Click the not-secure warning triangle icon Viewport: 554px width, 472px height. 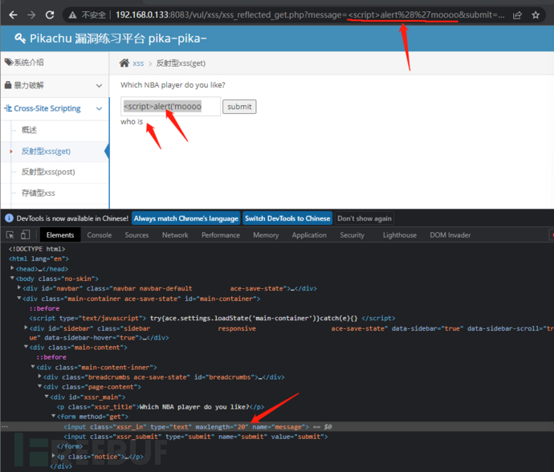point(72,14)
